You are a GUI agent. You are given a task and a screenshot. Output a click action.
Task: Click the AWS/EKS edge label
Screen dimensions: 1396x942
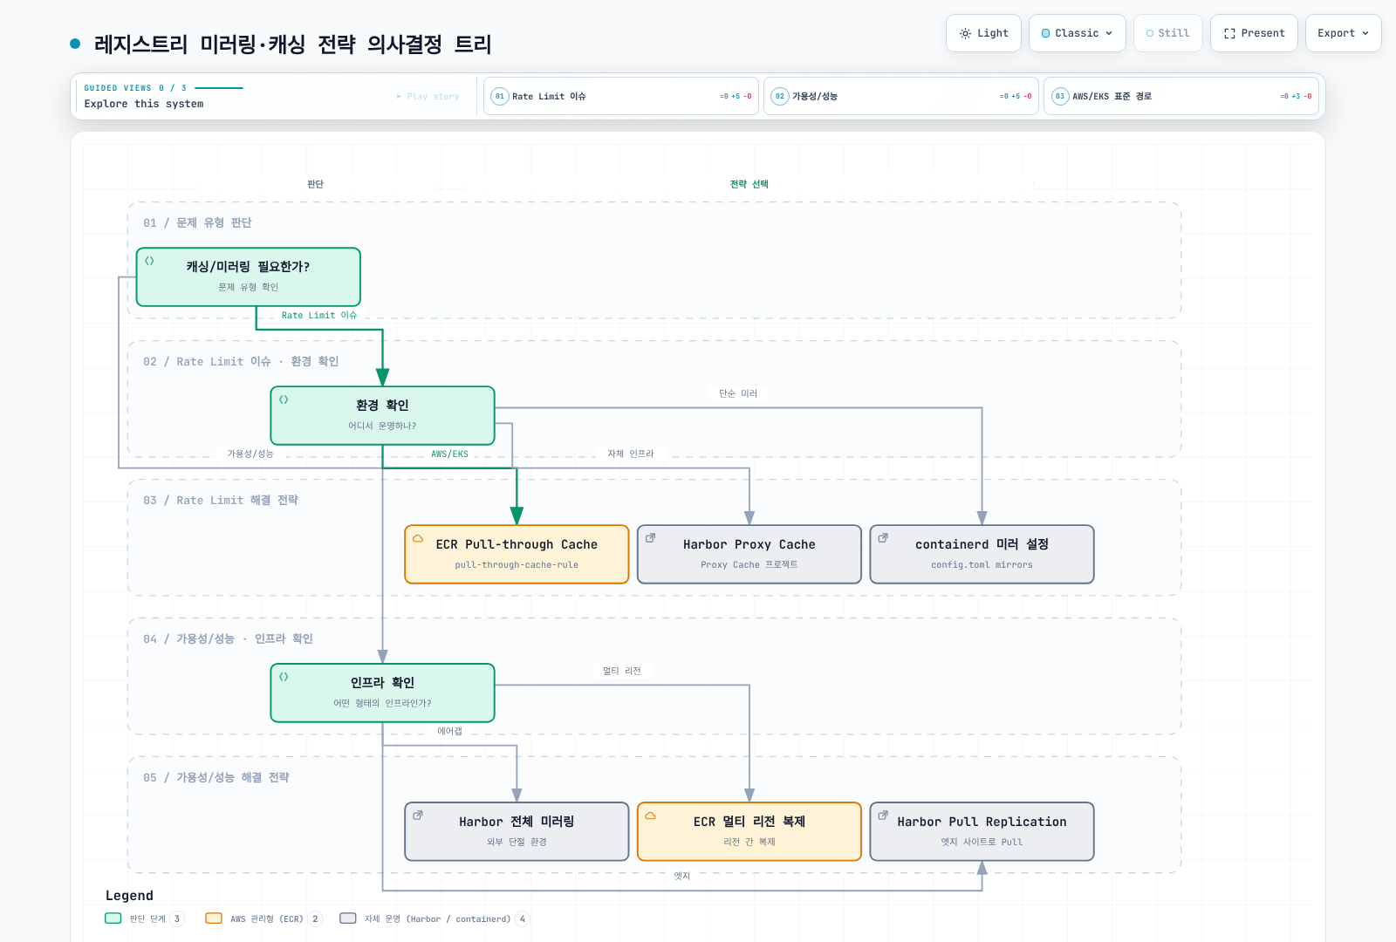[450, 454]
